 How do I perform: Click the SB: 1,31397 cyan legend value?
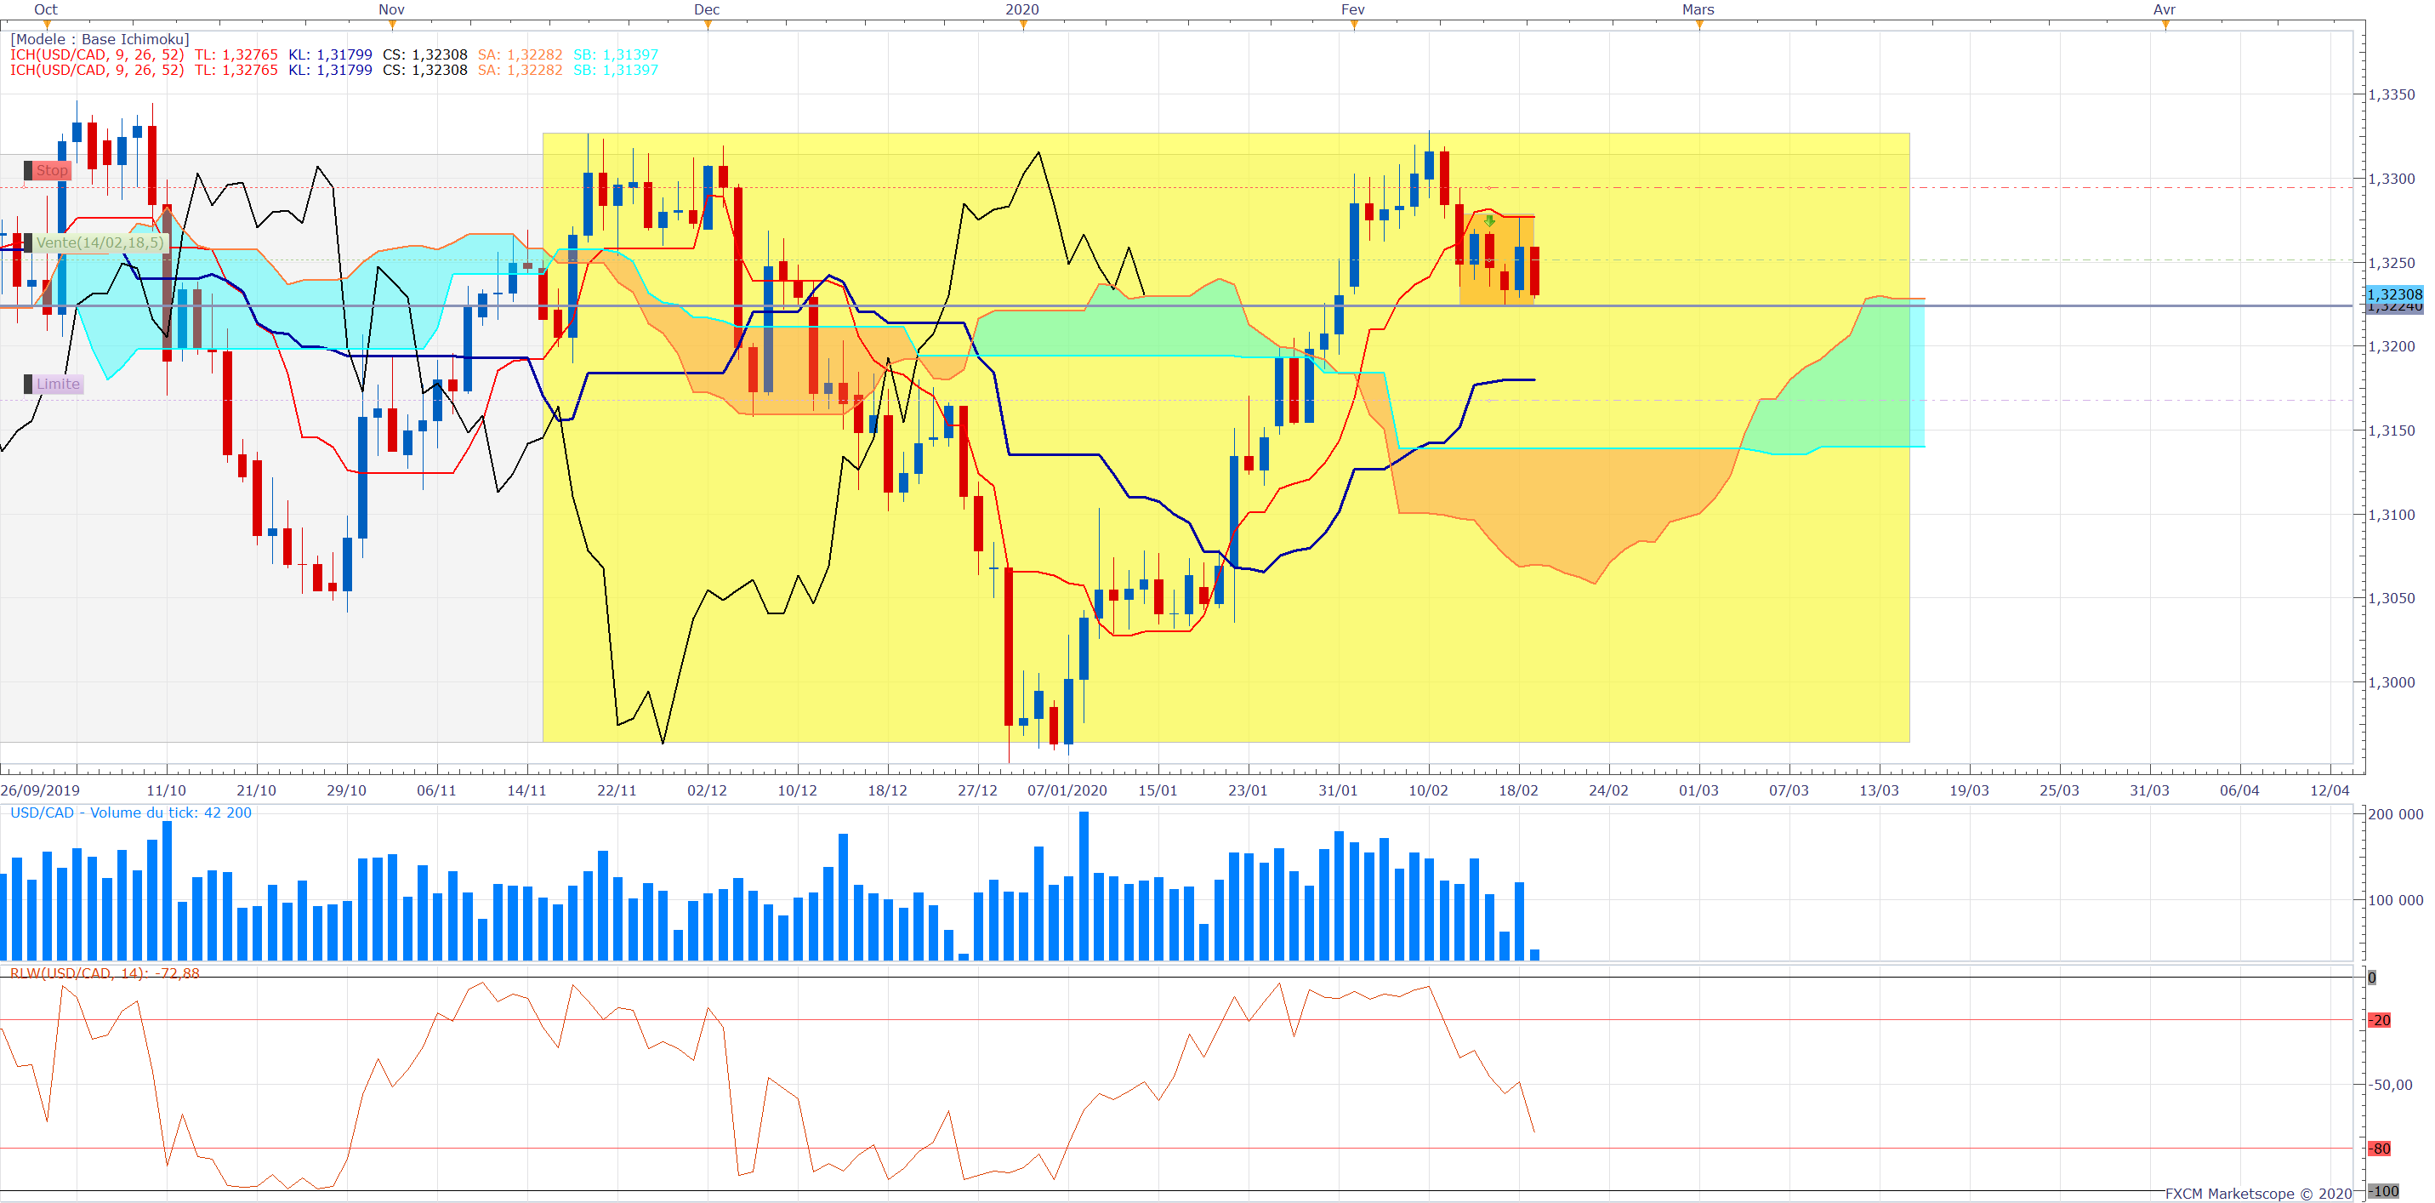coord(616,54)
